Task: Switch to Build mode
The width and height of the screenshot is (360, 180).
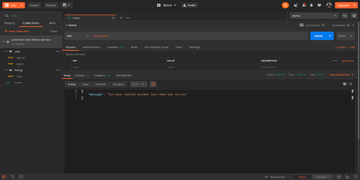Action: [302, 177]
